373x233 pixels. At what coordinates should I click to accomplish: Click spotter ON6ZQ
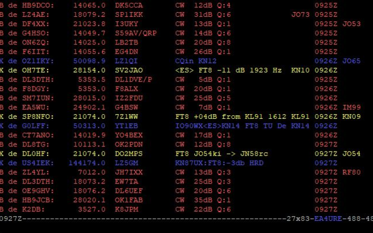(x=36, y=42)
